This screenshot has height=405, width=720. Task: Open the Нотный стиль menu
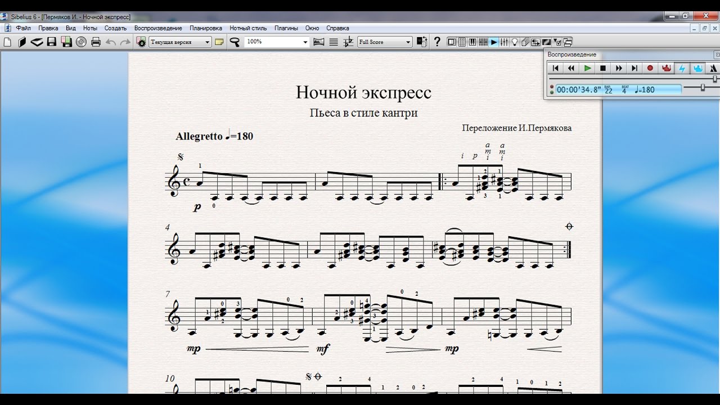coord(248,28)
